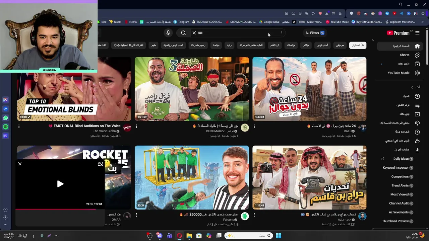The image size is (429, 241).
Task: Open the 'طاولة الصملة 3' video thumbnail
Action: point(192,89)
